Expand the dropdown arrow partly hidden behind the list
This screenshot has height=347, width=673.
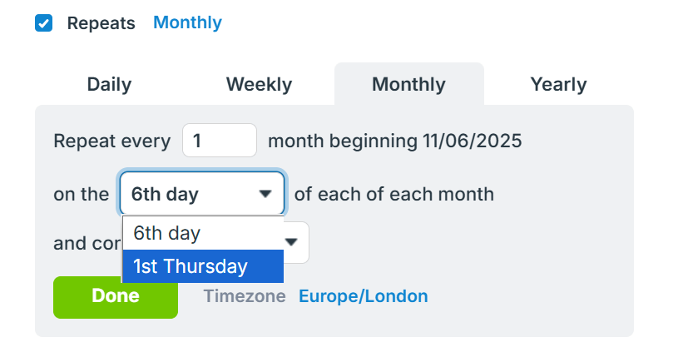[293, 242]
